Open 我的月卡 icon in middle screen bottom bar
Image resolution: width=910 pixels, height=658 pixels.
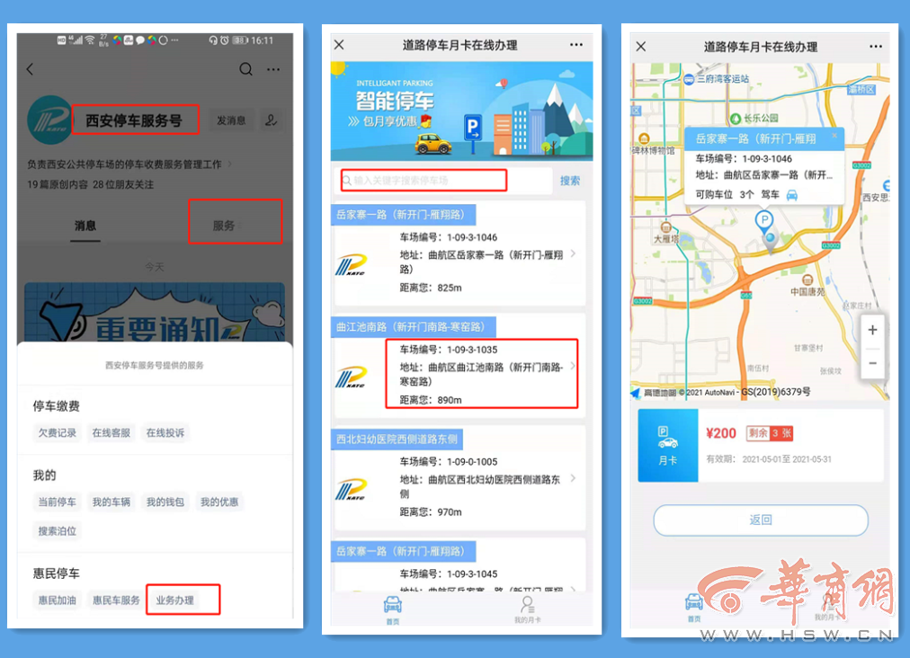pos(528,609)
